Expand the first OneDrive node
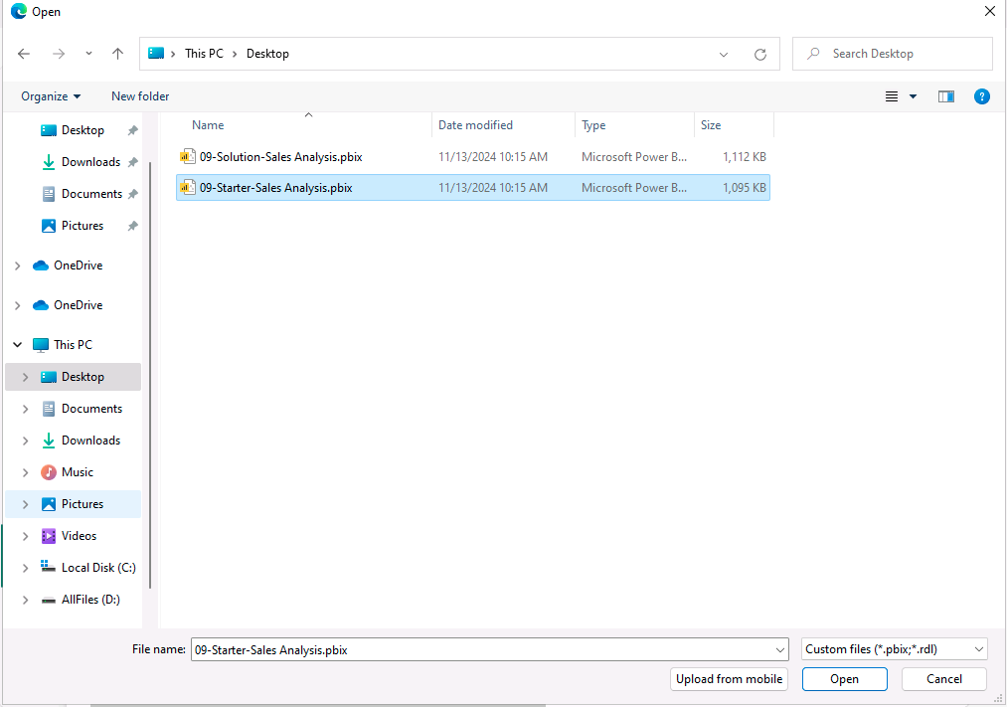The height and width of the screenshot is (707, 1007). (17, 265)
